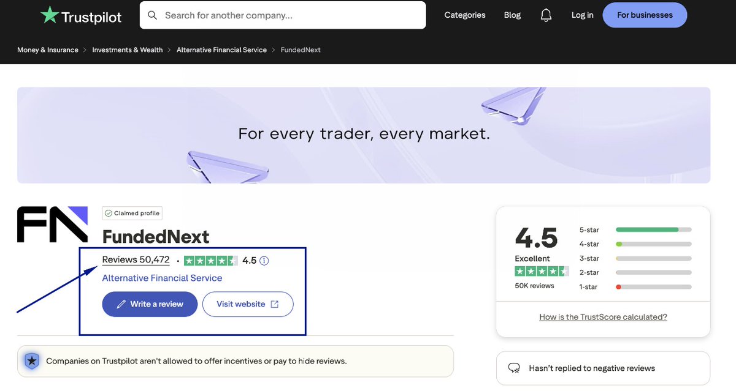This screenshot has width=736, height=391.
Task: Open Alternative Financial Service breadcrumb
Action: [221, 50]
